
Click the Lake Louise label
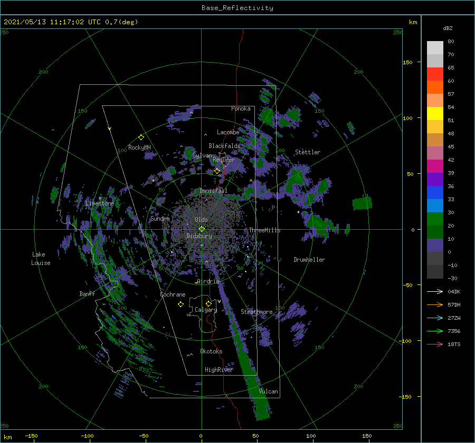point(41,259)
